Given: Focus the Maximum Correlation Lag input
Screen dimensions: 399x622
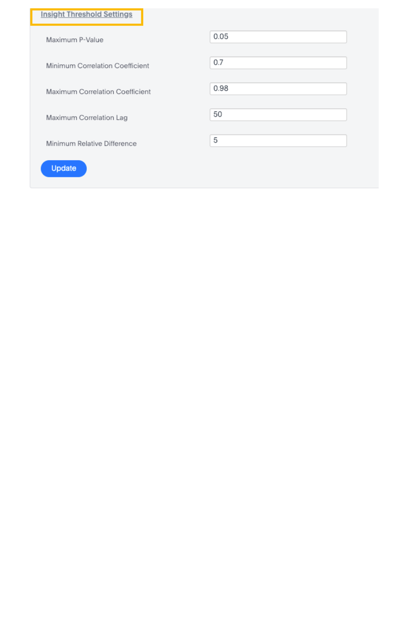Looking at the screenshot, I should (x=278, y=115).
